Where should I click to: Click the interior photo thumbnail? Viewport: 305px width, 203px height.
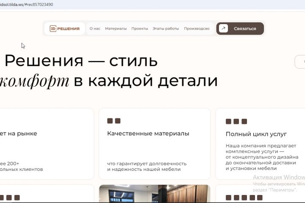click(x=155, y=194)
